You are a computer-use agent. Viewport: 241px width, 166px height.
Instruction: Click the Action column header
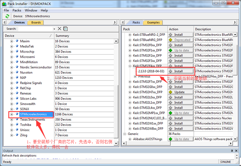tap(181, 29)
